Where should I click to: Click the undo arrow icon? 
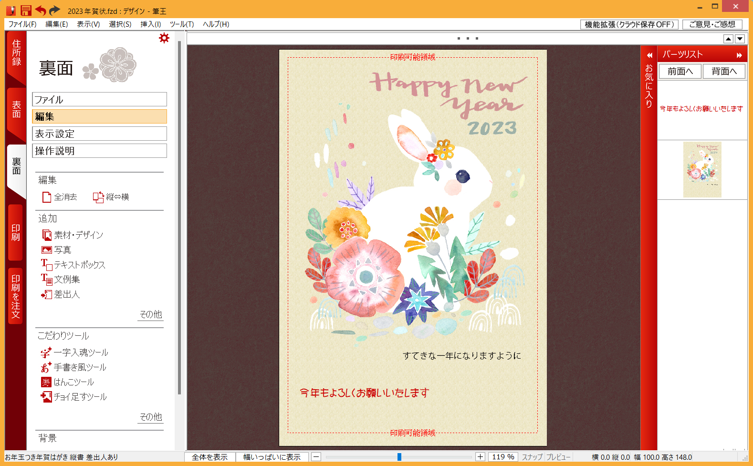[41, 10]
